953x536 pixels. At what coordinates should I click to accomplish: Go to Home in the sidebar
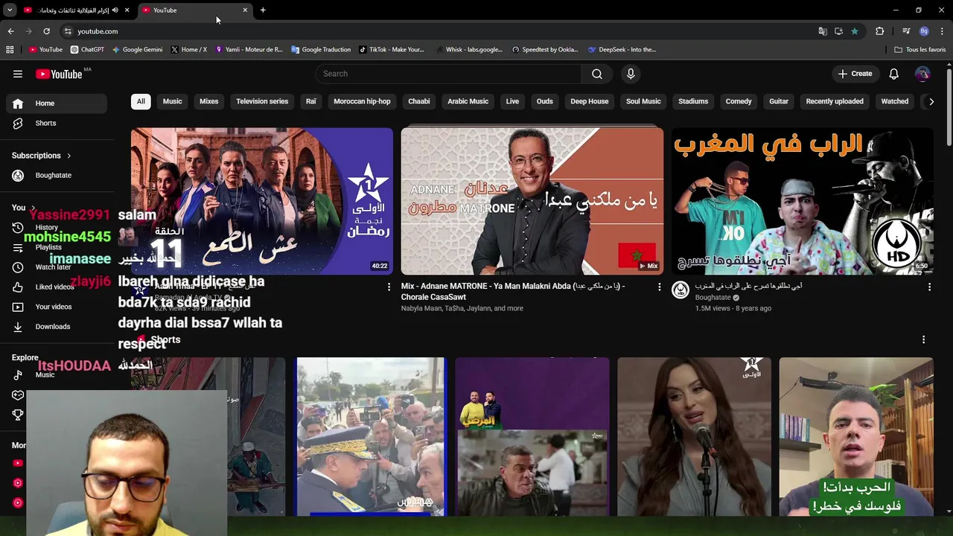[x=57, y=103]
